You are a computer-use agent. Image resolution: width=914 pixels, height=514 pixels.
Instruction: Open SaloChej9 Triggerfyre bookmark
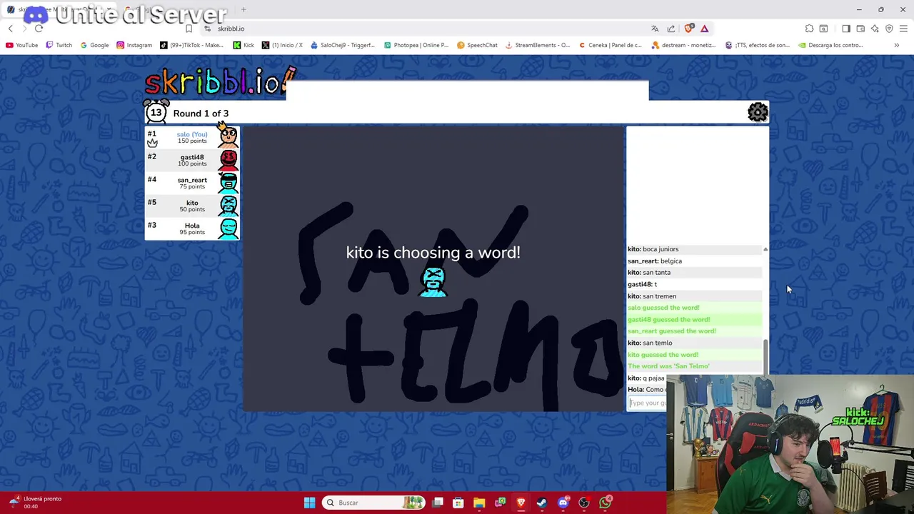tap(343, 45)
